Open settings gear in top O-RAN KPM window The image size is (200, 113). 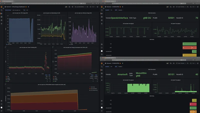(x=174, y=7)
